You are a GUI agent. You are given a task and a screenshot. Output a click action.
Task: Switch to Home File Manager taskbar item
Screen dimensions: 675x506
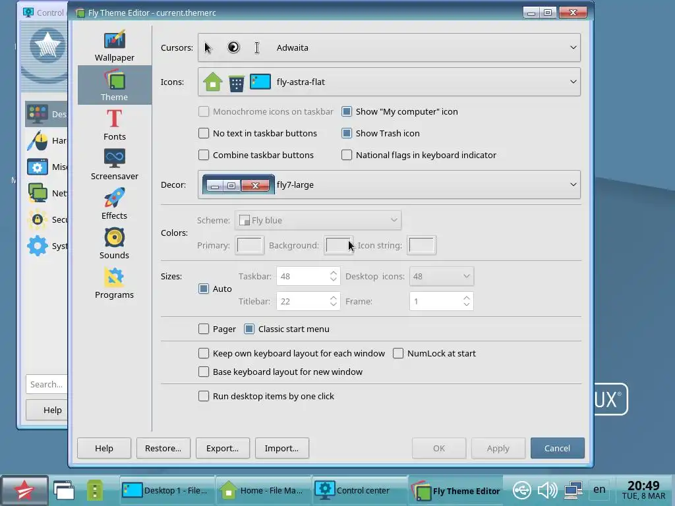point(262,490)
